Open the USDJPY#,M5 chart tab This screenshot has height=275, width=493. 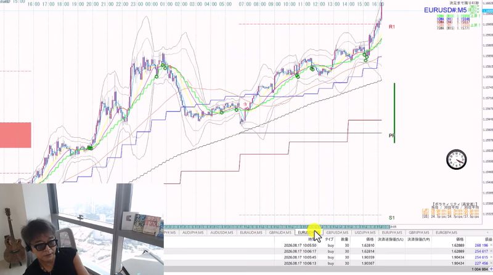point(365,233)
